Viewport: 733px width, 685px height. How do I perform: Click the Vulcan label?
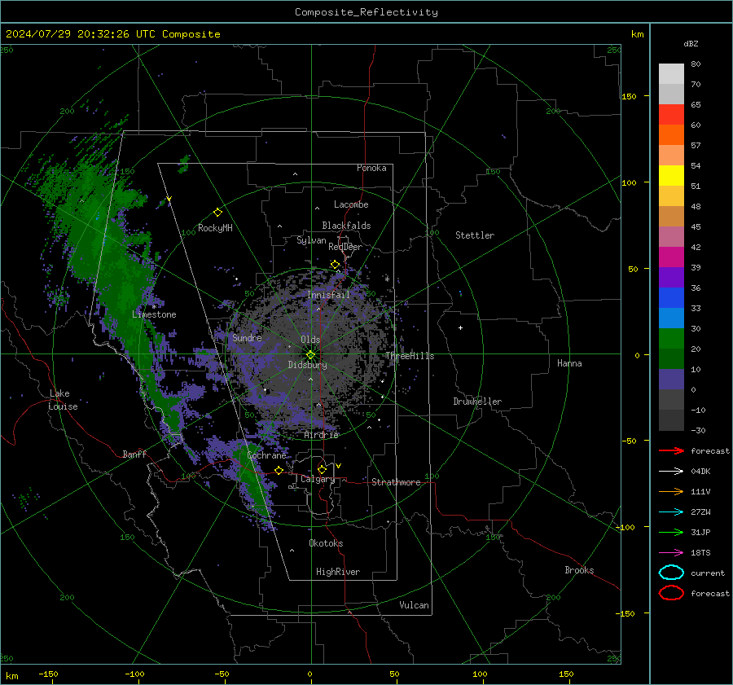(x=414, y=605)
